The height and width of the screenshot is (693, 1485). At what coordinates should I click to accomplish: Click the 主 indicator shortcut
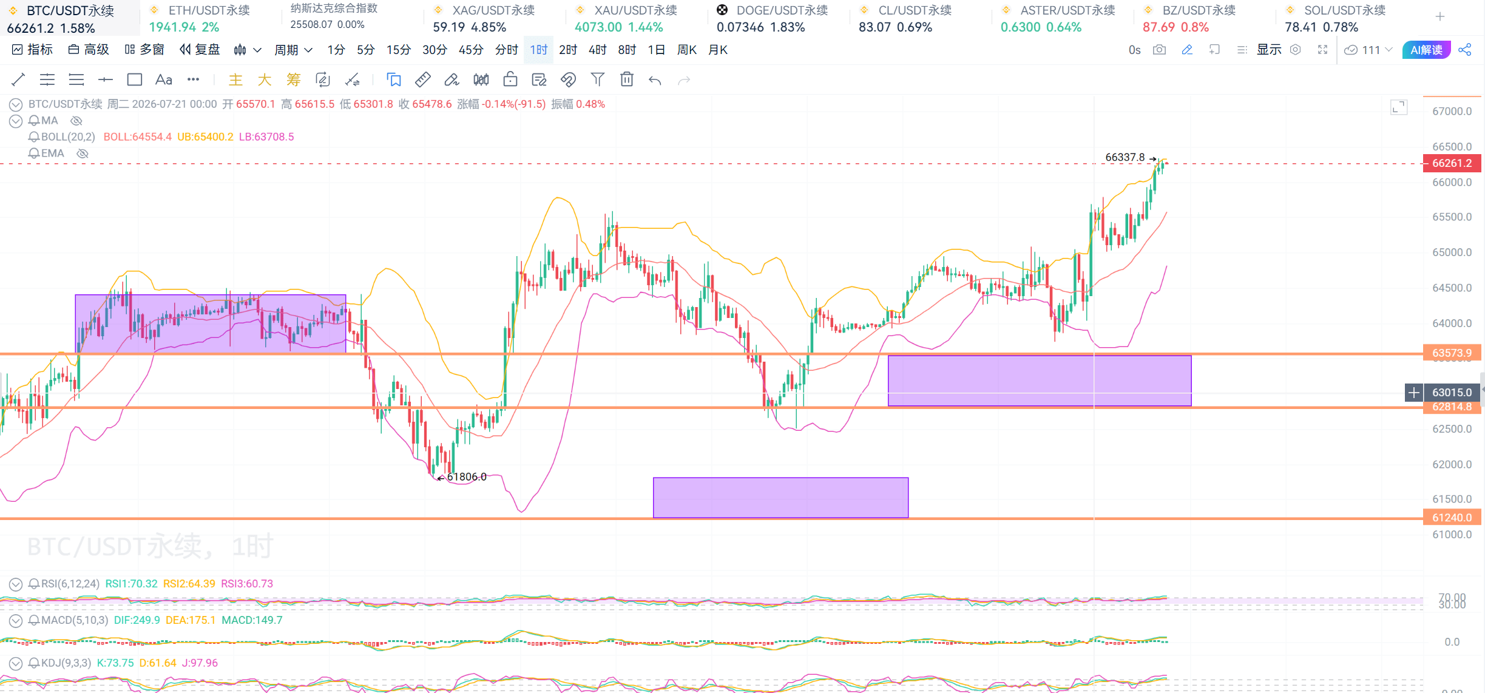(x=235, y=79)
